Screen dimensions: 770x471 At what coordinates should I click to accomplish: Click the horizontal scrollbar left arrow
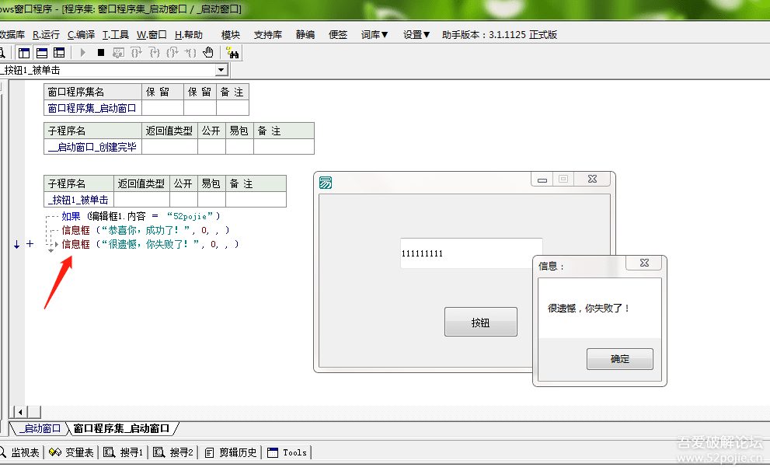pos(21,412)
